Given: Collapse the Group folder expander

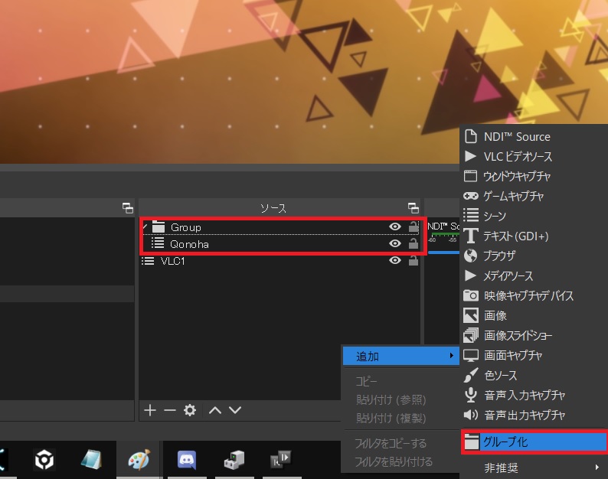Looking at the screenshot, I should click(x=145, y=226).
